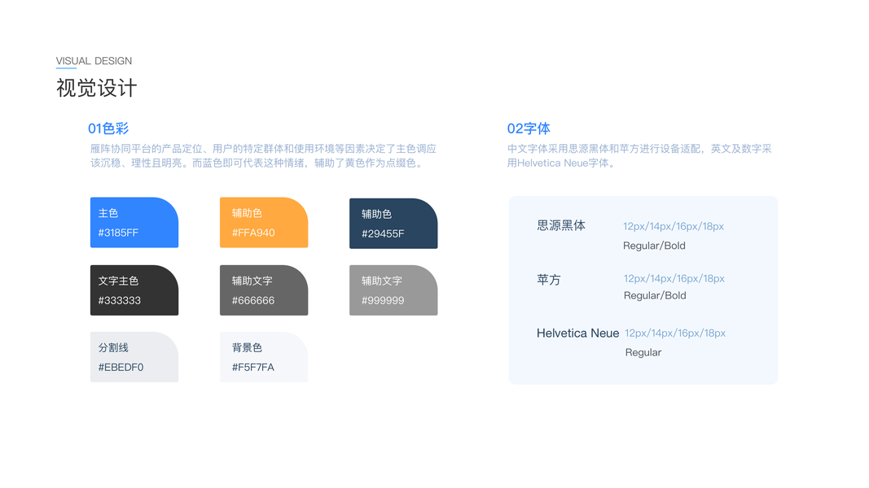Select the orange 辅助色 #FFA940 swatch
Viewport: 869px width, 488px height.
(x=264, y=222)
